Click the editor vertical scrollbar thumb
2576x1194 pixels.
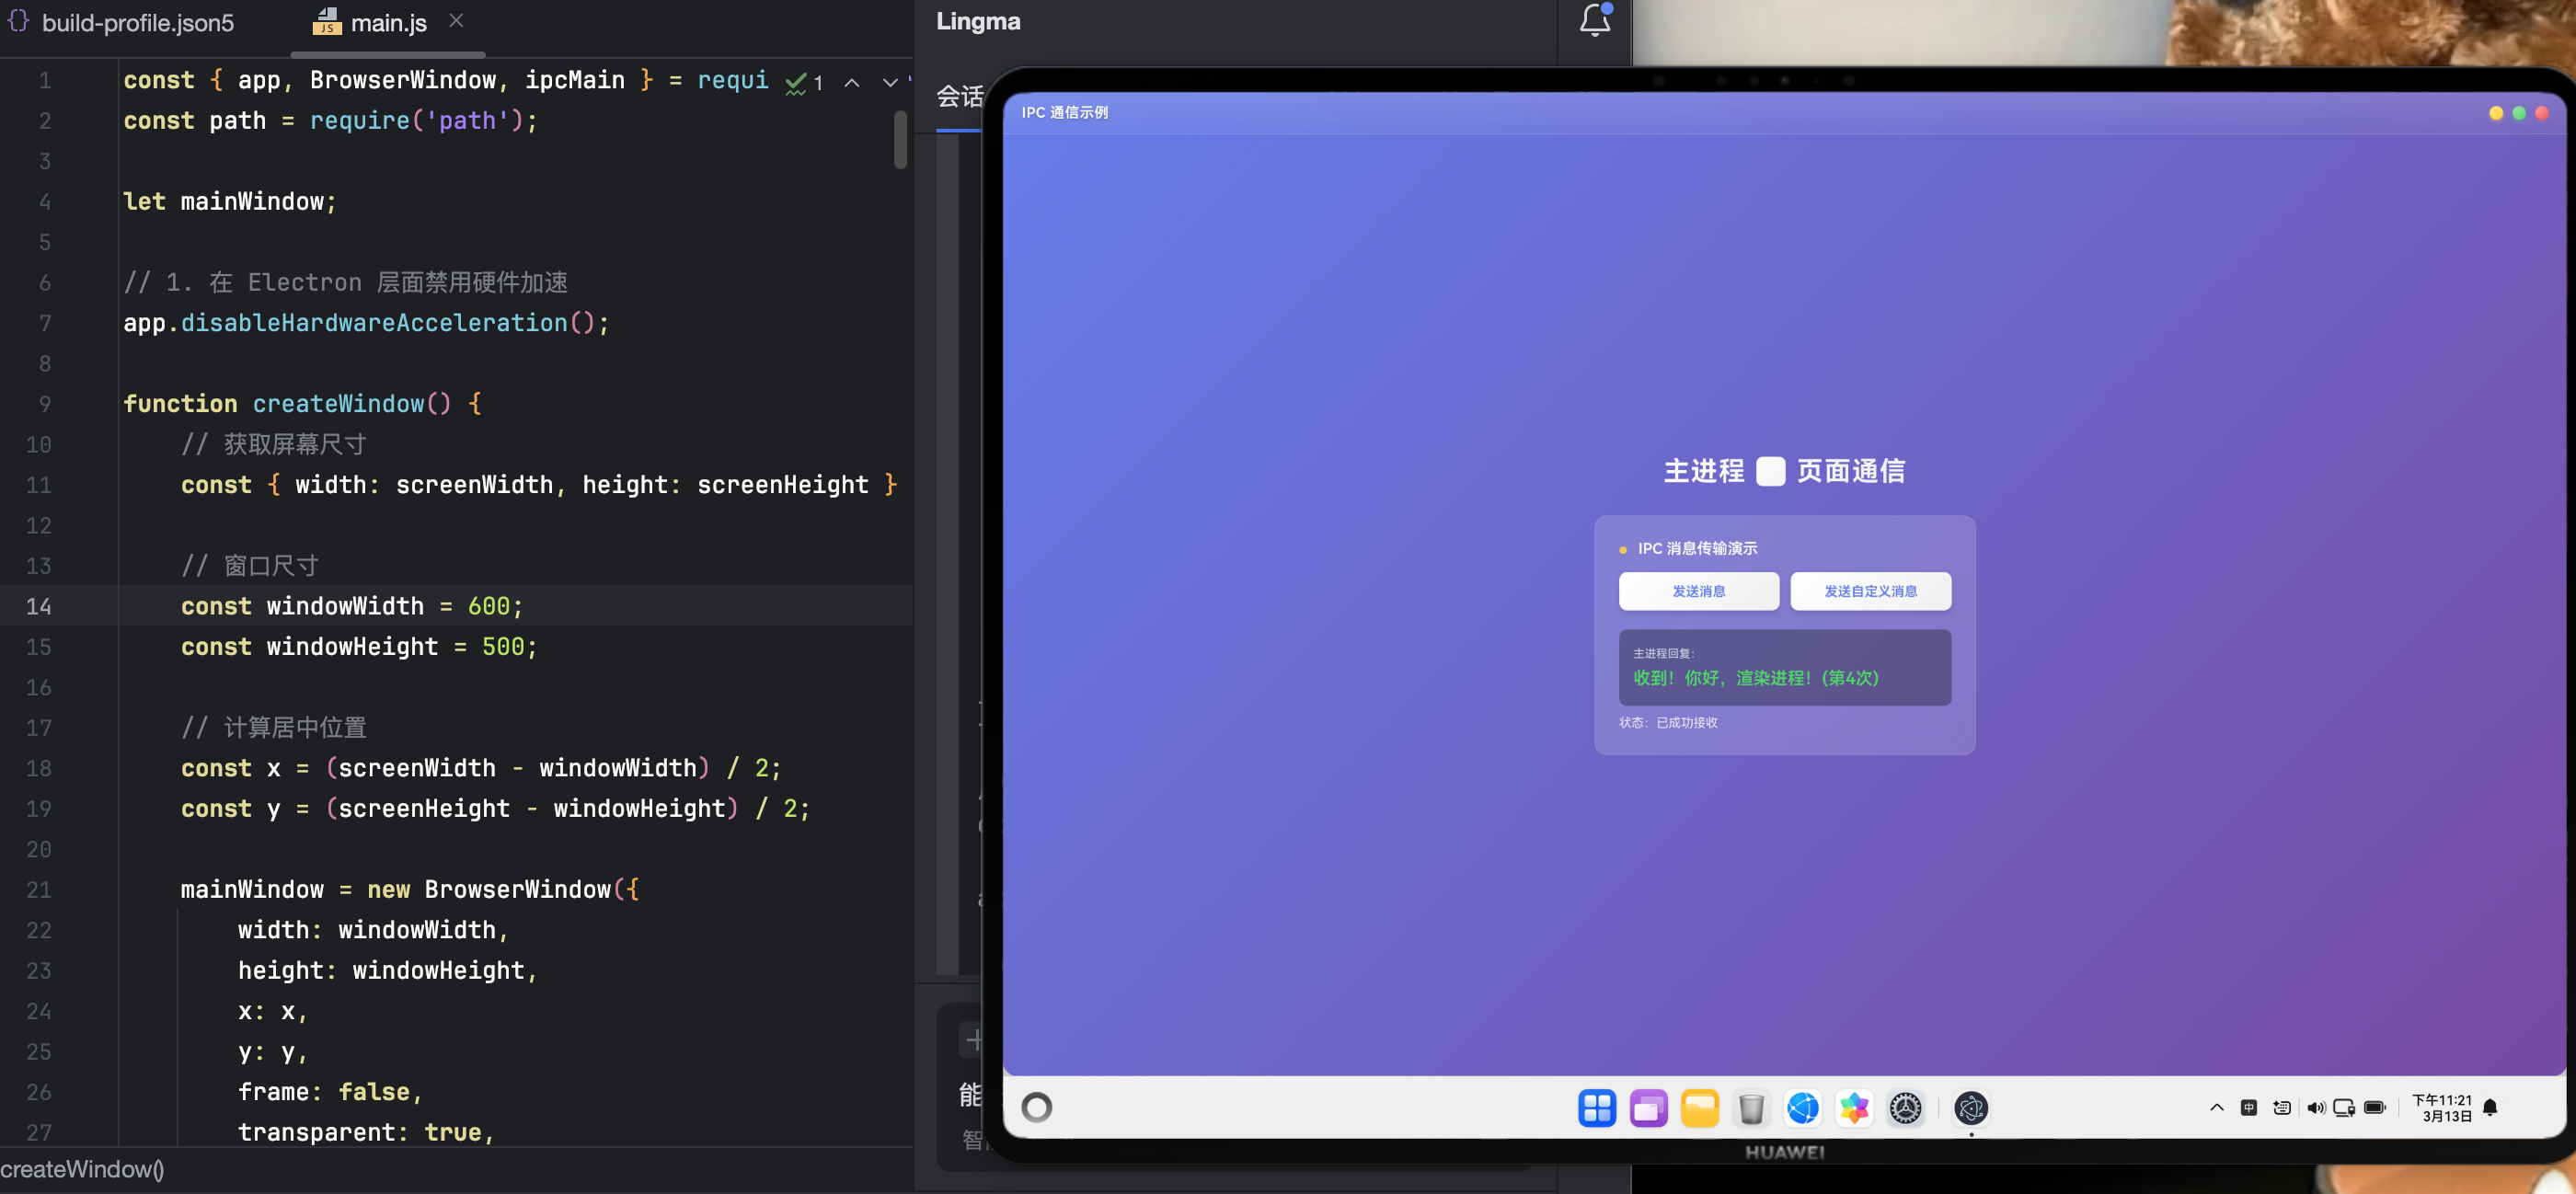[x=900, y=139]
